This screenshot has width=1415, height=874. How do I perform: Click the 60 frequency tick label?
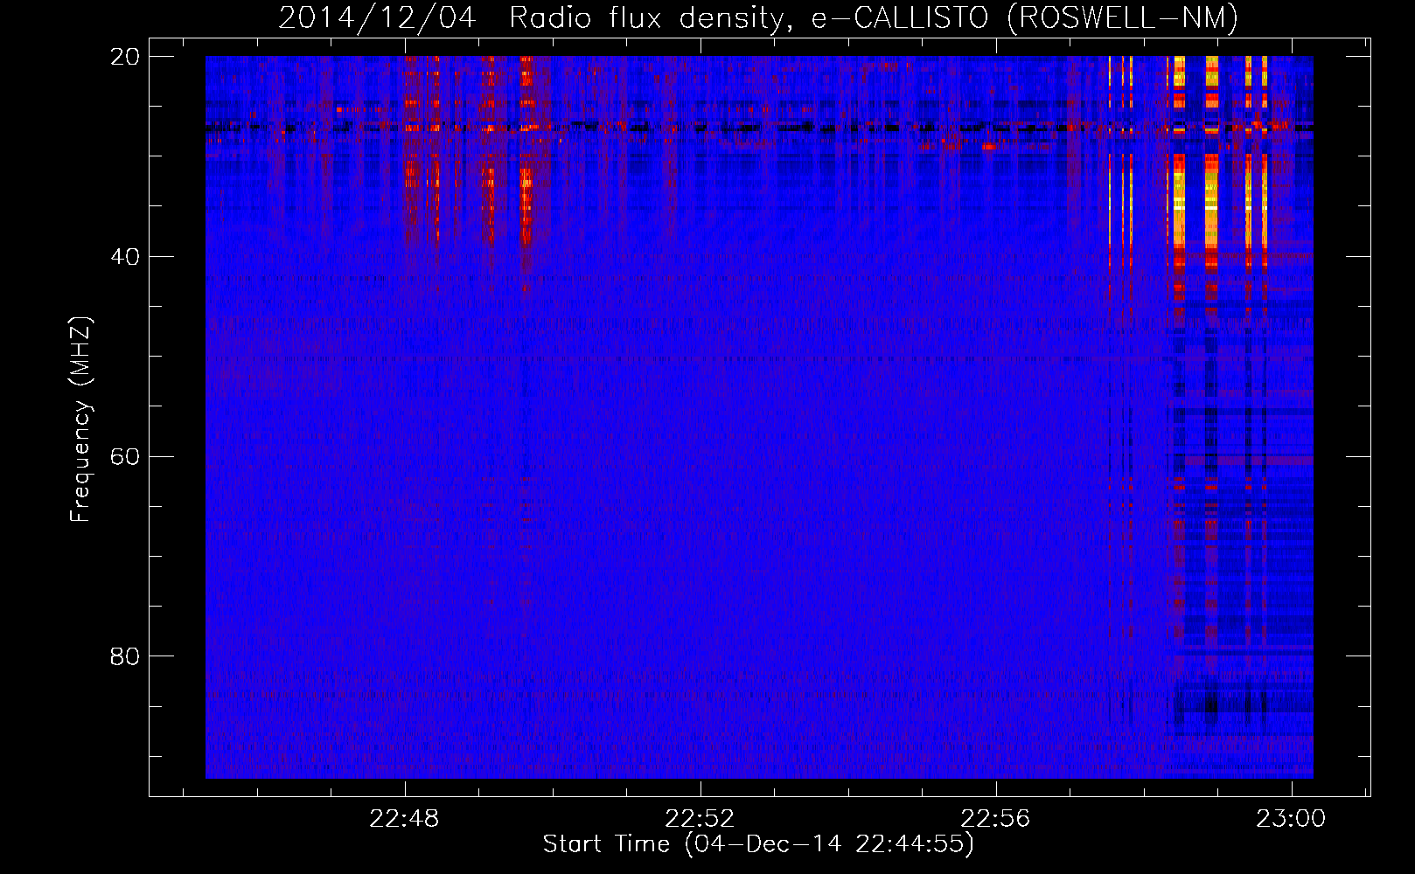click(x=125, y=457)
